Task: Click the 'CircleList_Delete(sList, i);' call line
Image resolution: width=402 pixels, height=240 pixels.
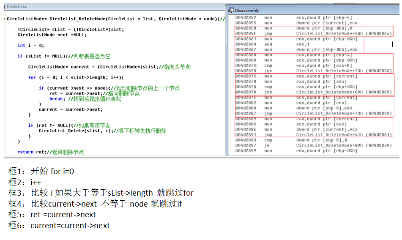Action: (x=103, y=131)
